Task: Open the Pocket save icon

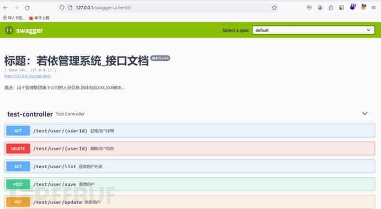Action: click(309, 8)
